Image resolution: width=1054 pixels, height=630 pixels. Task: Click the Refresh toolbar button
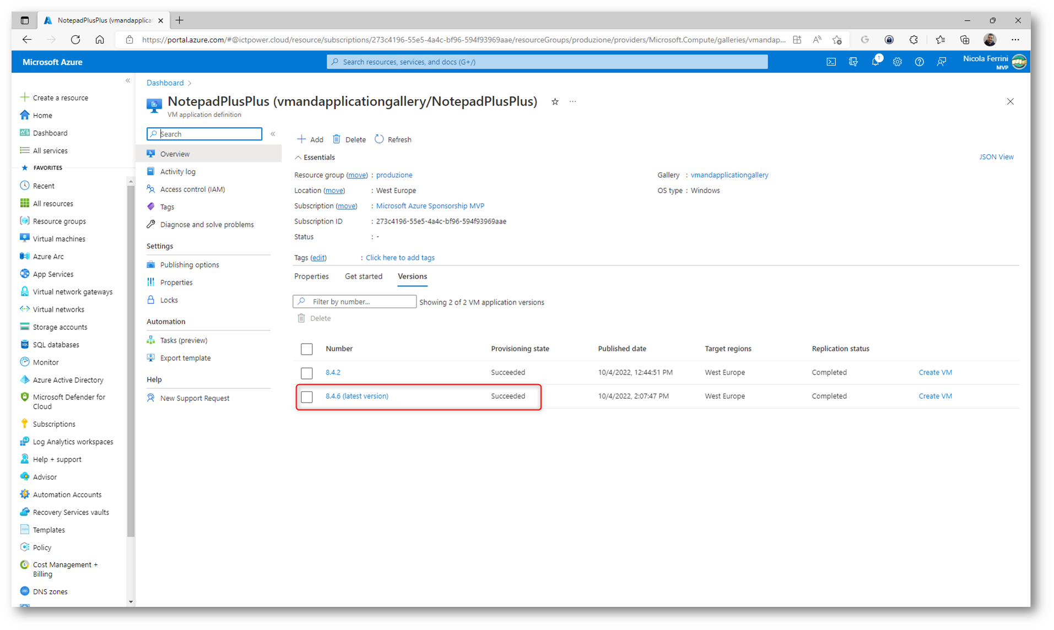(393, 139)
